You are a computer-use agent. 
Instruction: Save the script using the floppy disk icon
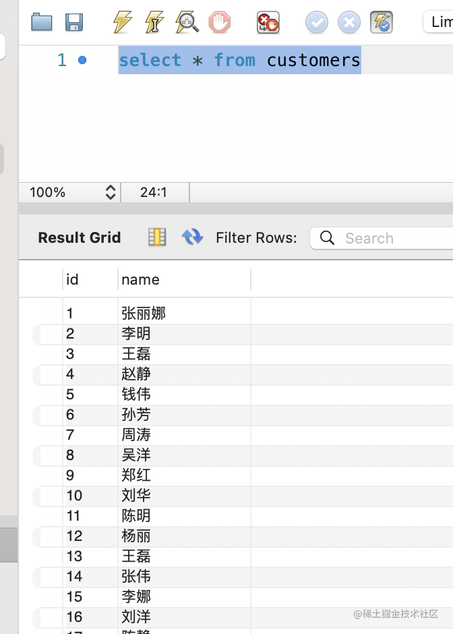click(74, 22)
